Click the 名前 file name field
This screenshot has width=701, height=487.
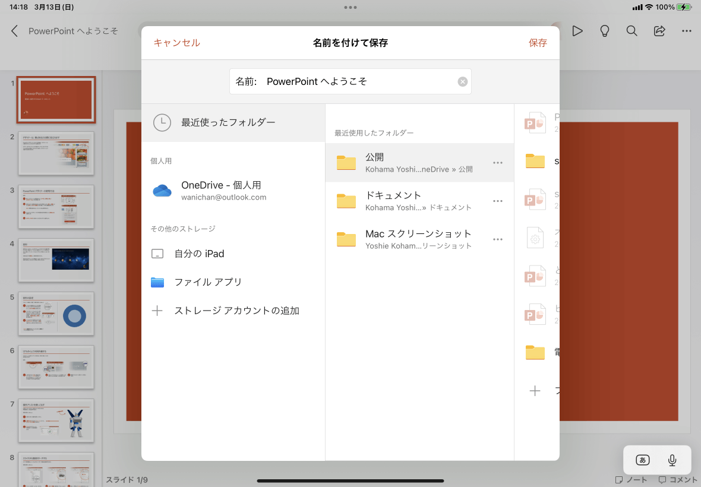coord(350,81)
